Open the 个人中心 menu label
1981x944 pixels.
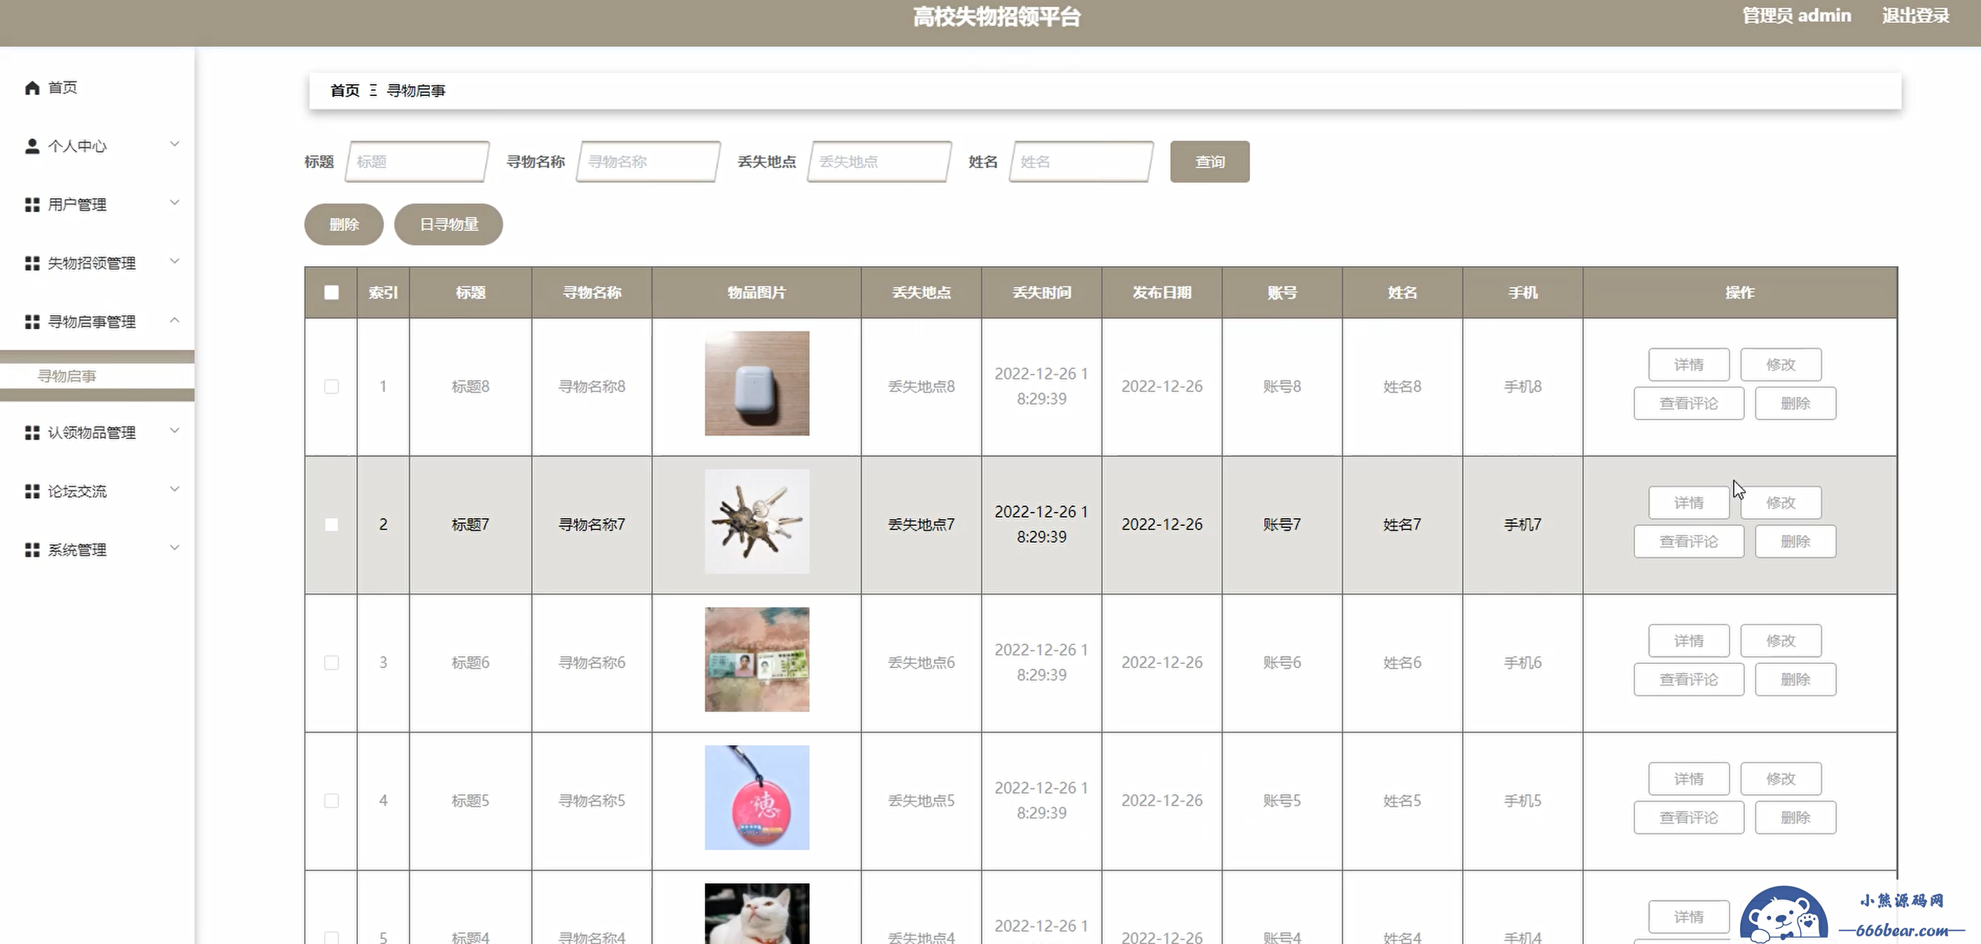[77, 146]
